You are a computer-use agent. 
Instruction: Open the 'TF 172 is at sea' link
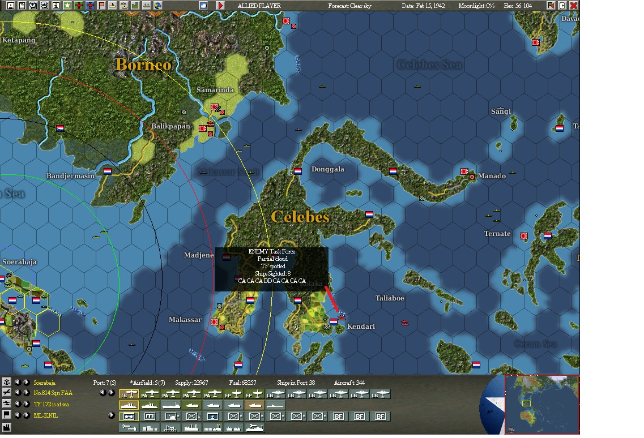pyautogui.click(x=52, y=405)
